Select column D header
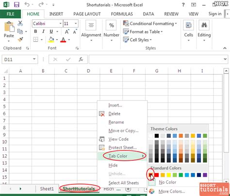The height and width of the screenshot is (196, 230). [88, 71]
